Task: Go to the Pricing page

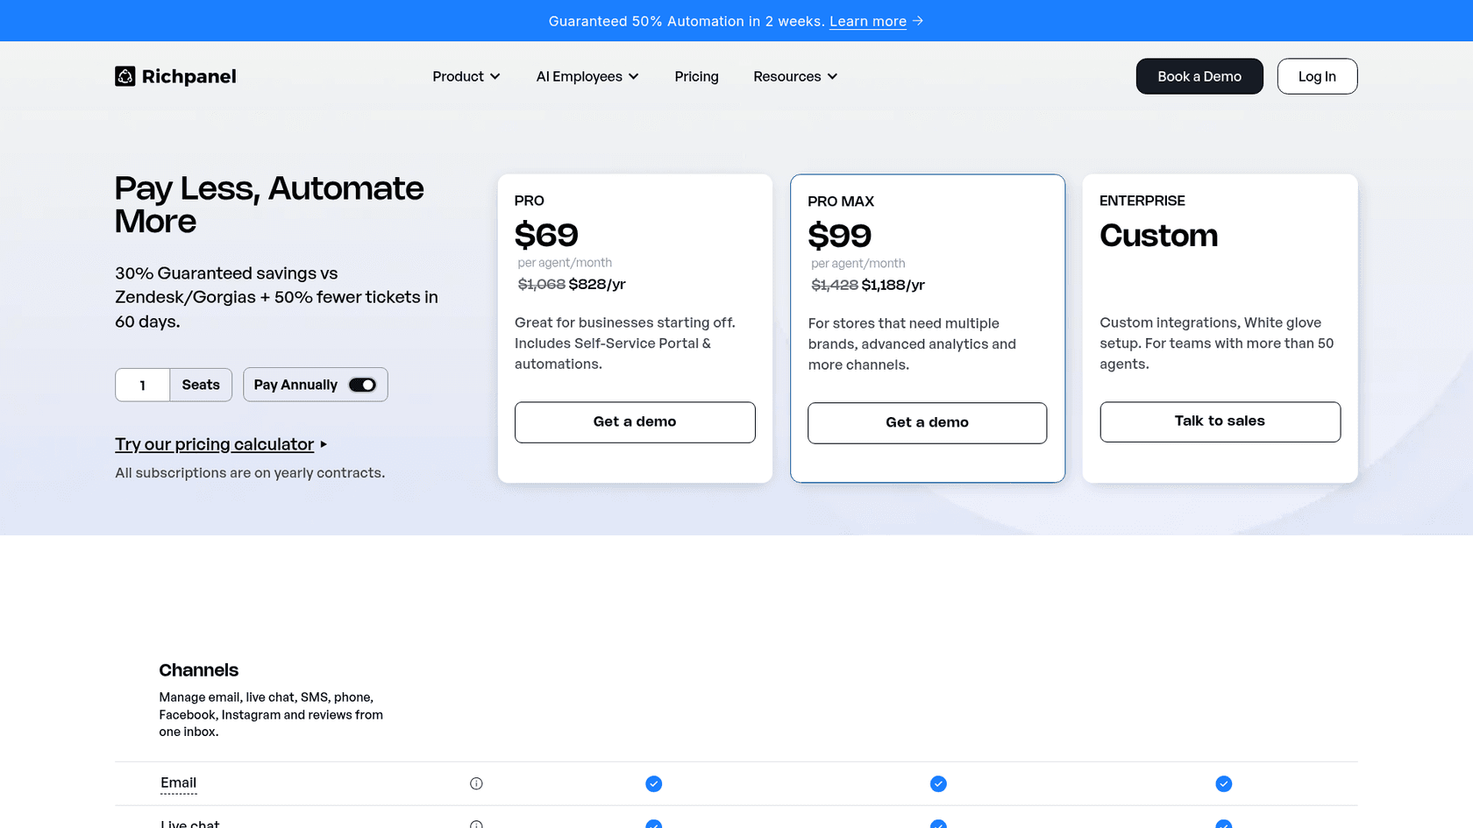Action: click(696, 76)
